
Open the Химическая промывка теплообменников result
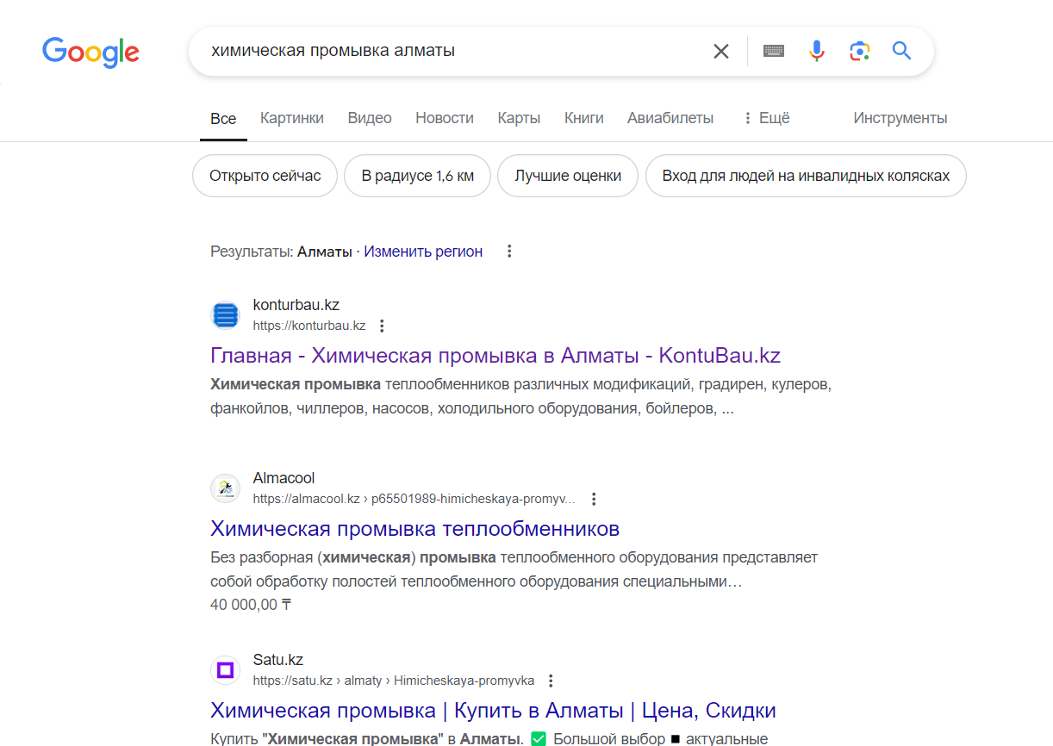pos(415,528)
